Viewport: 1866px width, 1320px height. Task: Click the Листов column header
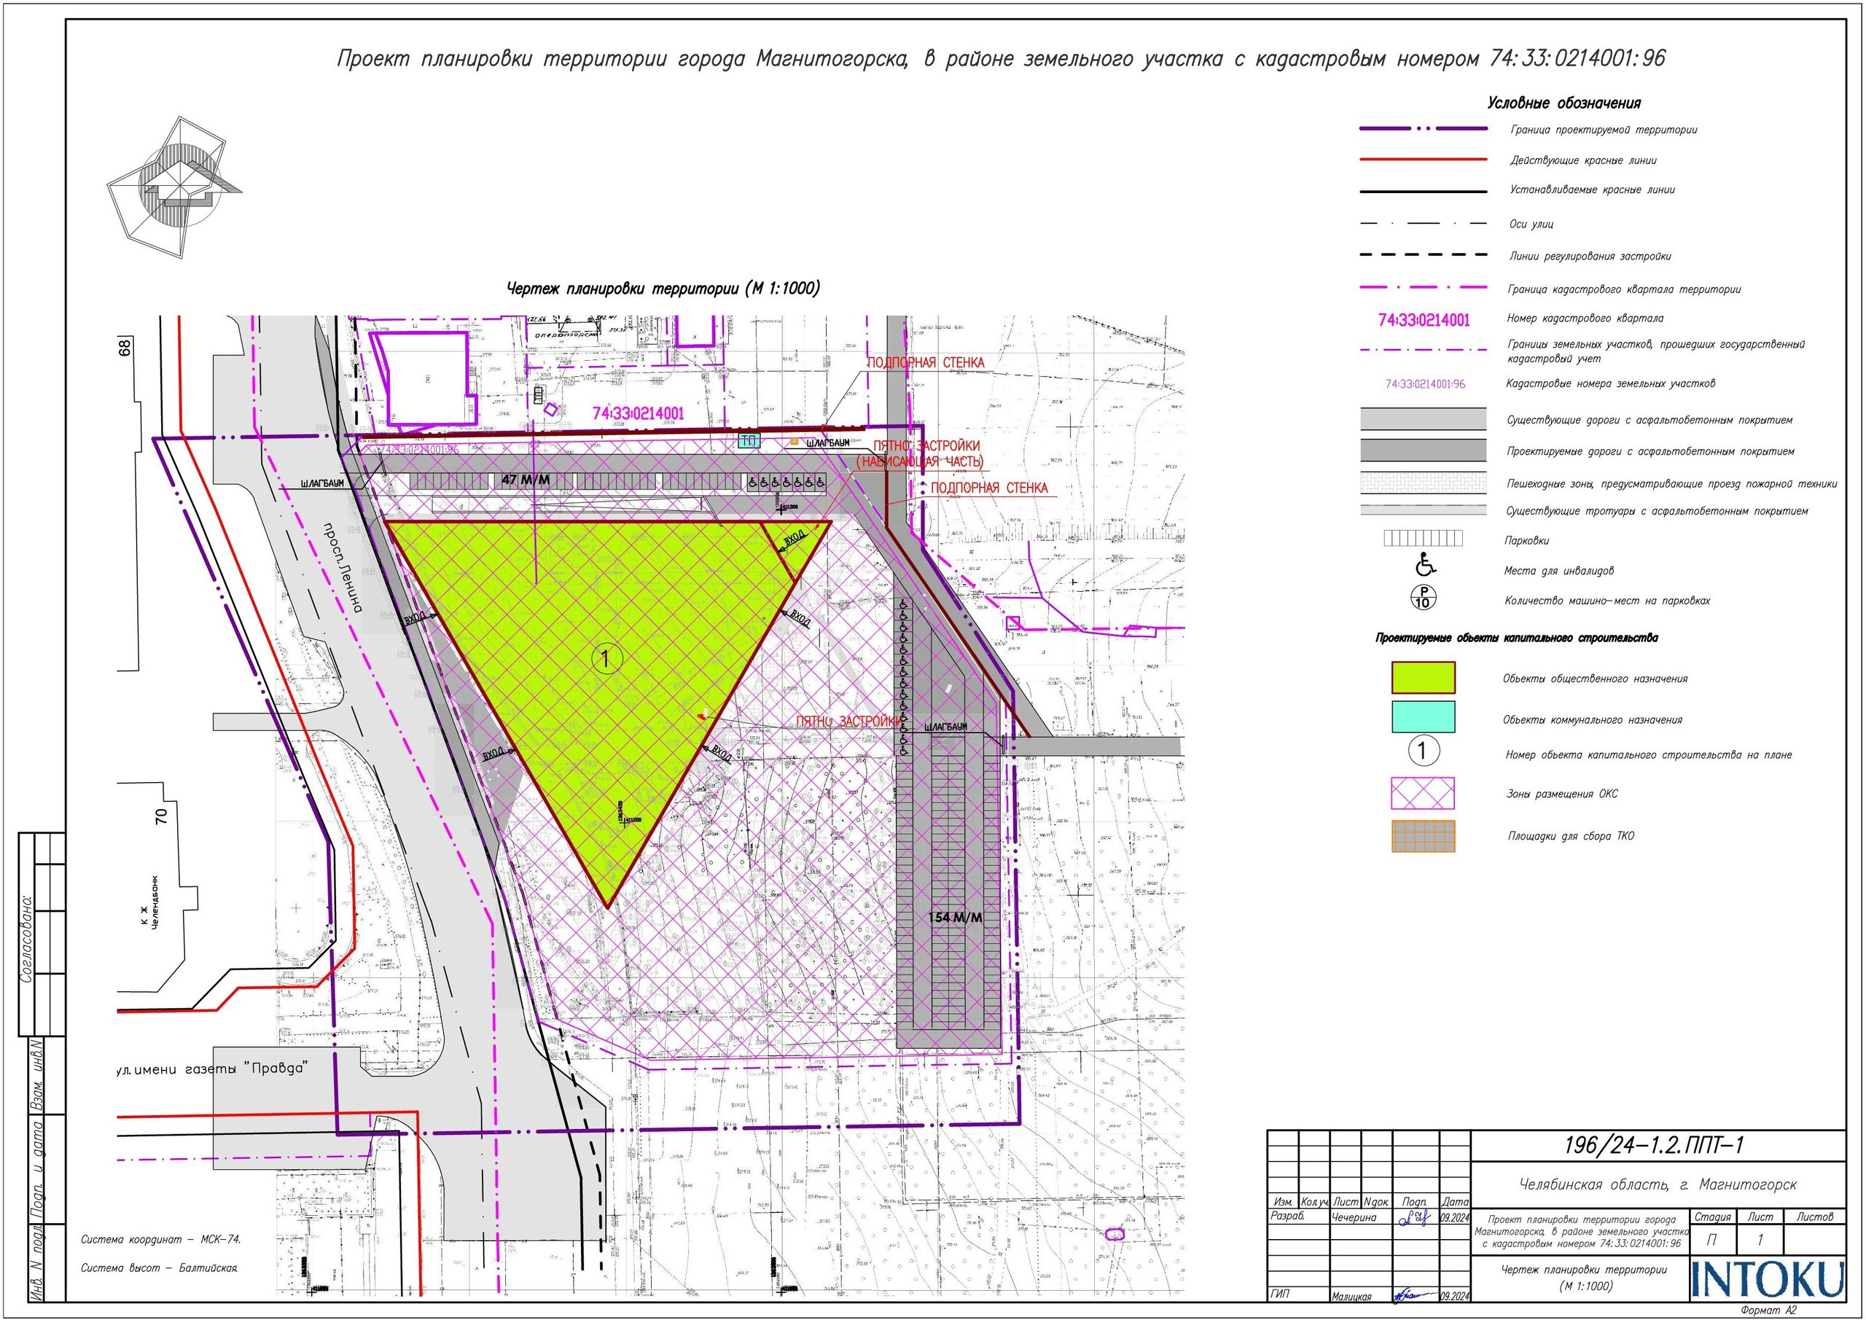click(x=1815, y=1216)
